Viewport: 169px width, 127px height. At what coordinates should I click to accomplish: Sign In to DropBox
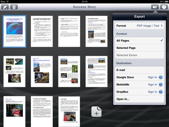152,92
